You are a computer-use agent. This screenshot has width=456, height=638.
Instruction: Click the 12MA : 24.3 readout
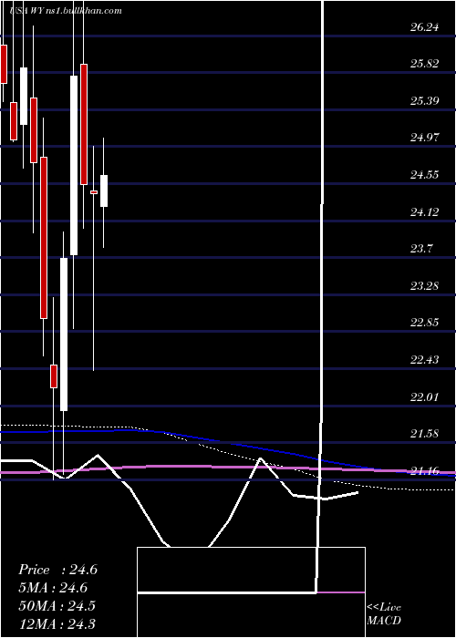coord(57,623)
